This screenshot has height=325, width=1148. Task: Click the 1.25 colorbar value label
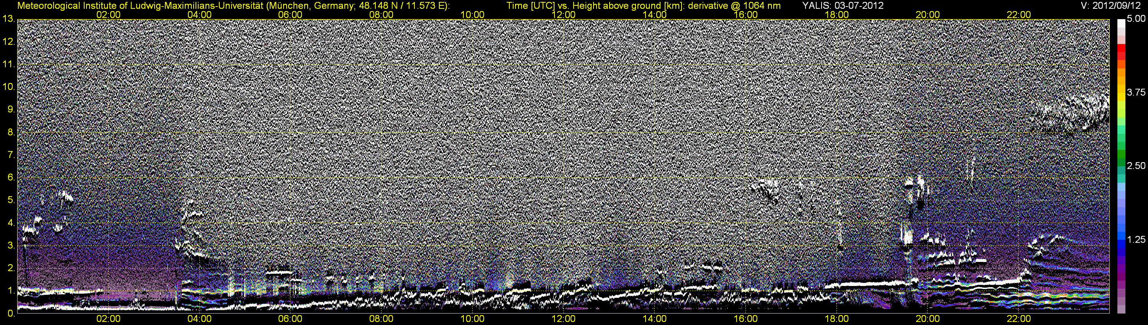coord(1136,239)
